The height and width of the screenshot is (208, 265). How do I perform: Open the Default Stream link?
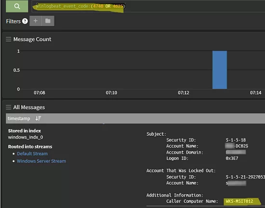pyautogui.click(x=32, y=153)
